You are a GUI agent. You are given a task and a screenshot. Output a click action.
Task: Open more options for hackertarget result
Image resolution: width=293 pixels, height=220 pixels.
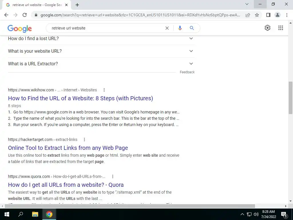pos(84,140)
